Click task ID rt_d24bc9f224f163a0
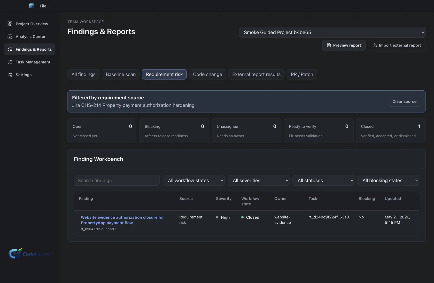Screen dimensions: 434x283 (x=329, y=217)
